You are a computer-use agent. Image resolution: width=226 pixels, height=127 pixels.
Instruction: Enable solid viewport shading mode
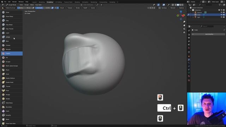[x=178, y=5]
